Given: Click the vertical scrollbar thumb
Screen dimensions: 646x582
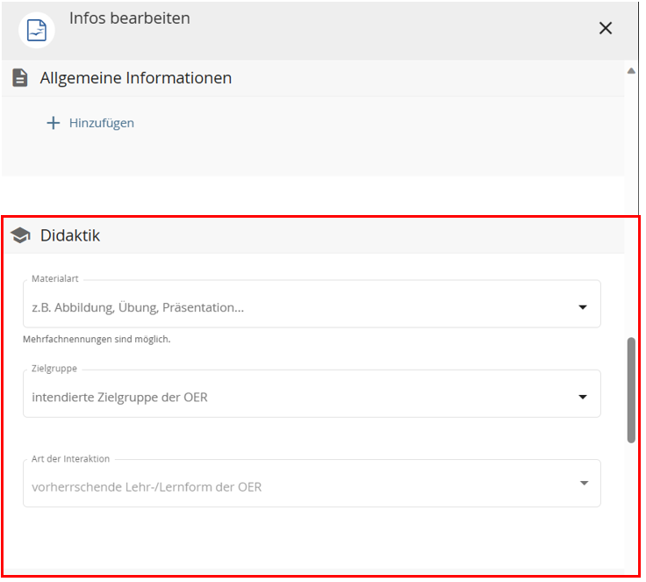Looking at the screenshot, I should (631, 389).
